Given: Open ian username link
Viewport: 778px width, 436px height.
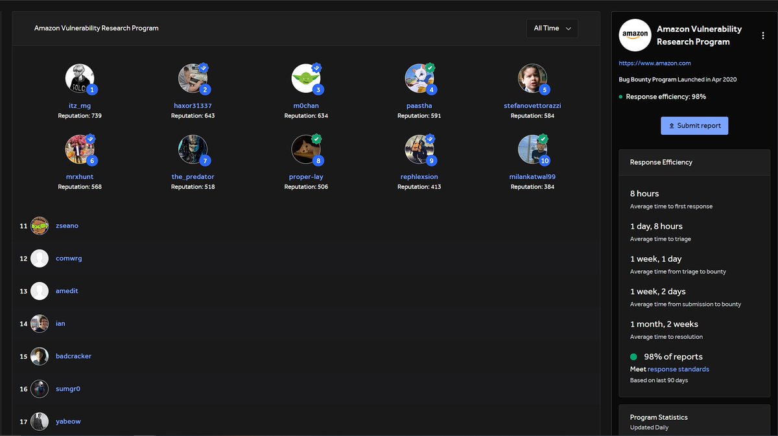Looking at the screenshot, I should point(60,323).
